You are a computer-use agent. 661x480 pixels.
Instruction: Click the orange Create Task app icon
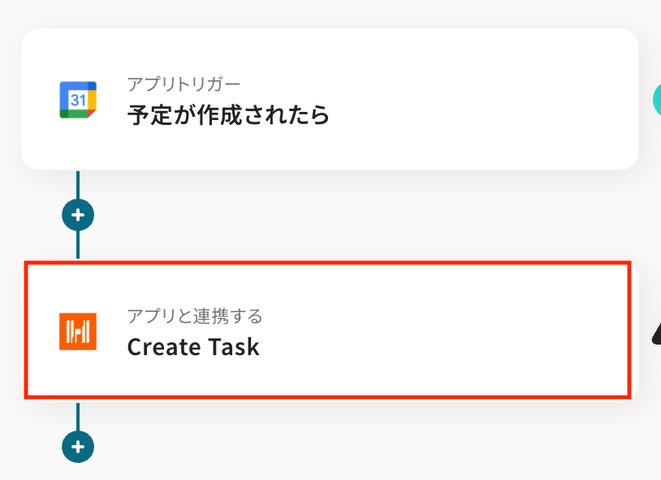[x=78, y=331]
